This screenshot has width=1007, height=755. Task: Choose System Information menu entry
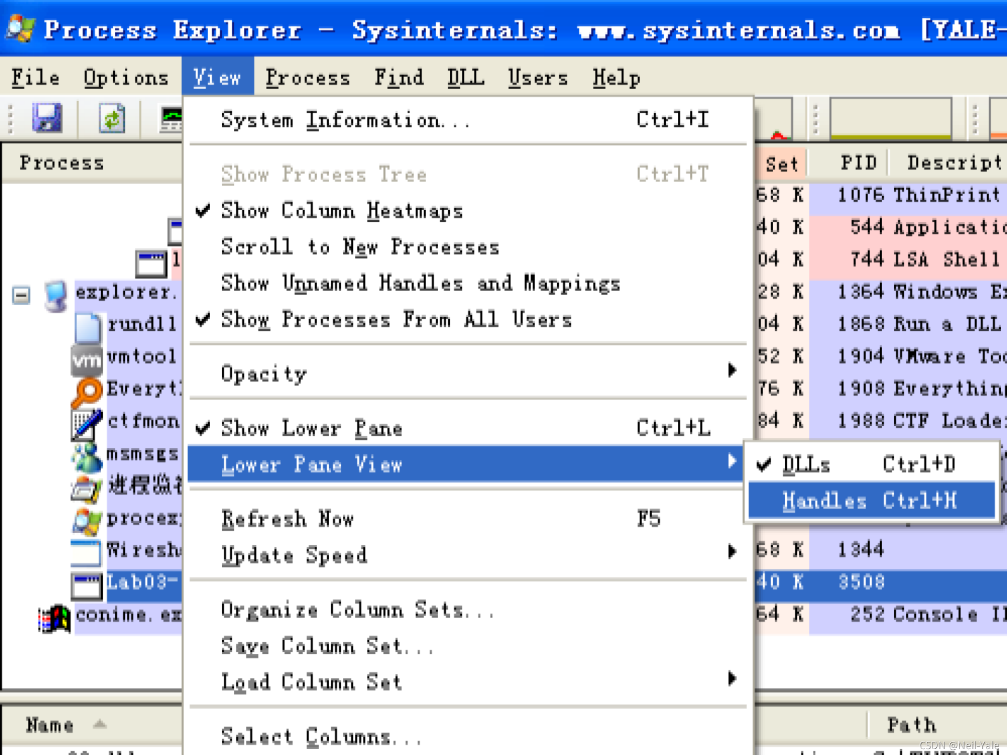click(468, 120)
